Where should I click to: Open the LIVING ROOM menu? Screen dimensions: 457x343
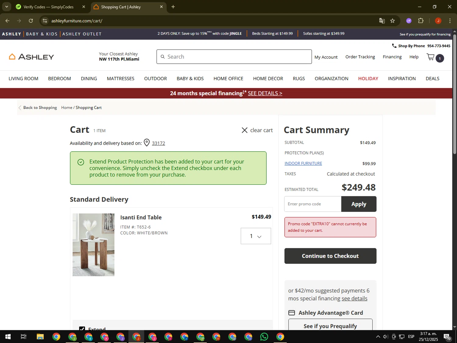pos(23,79)
